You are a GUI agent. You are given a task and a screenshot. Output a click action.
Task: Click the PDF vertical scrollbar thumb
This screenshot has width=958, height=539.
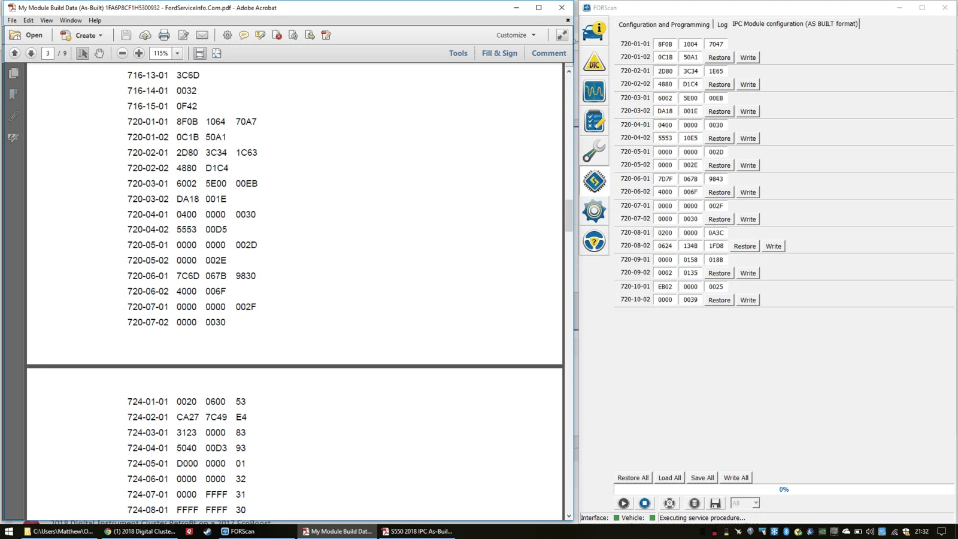pos(568,216)
